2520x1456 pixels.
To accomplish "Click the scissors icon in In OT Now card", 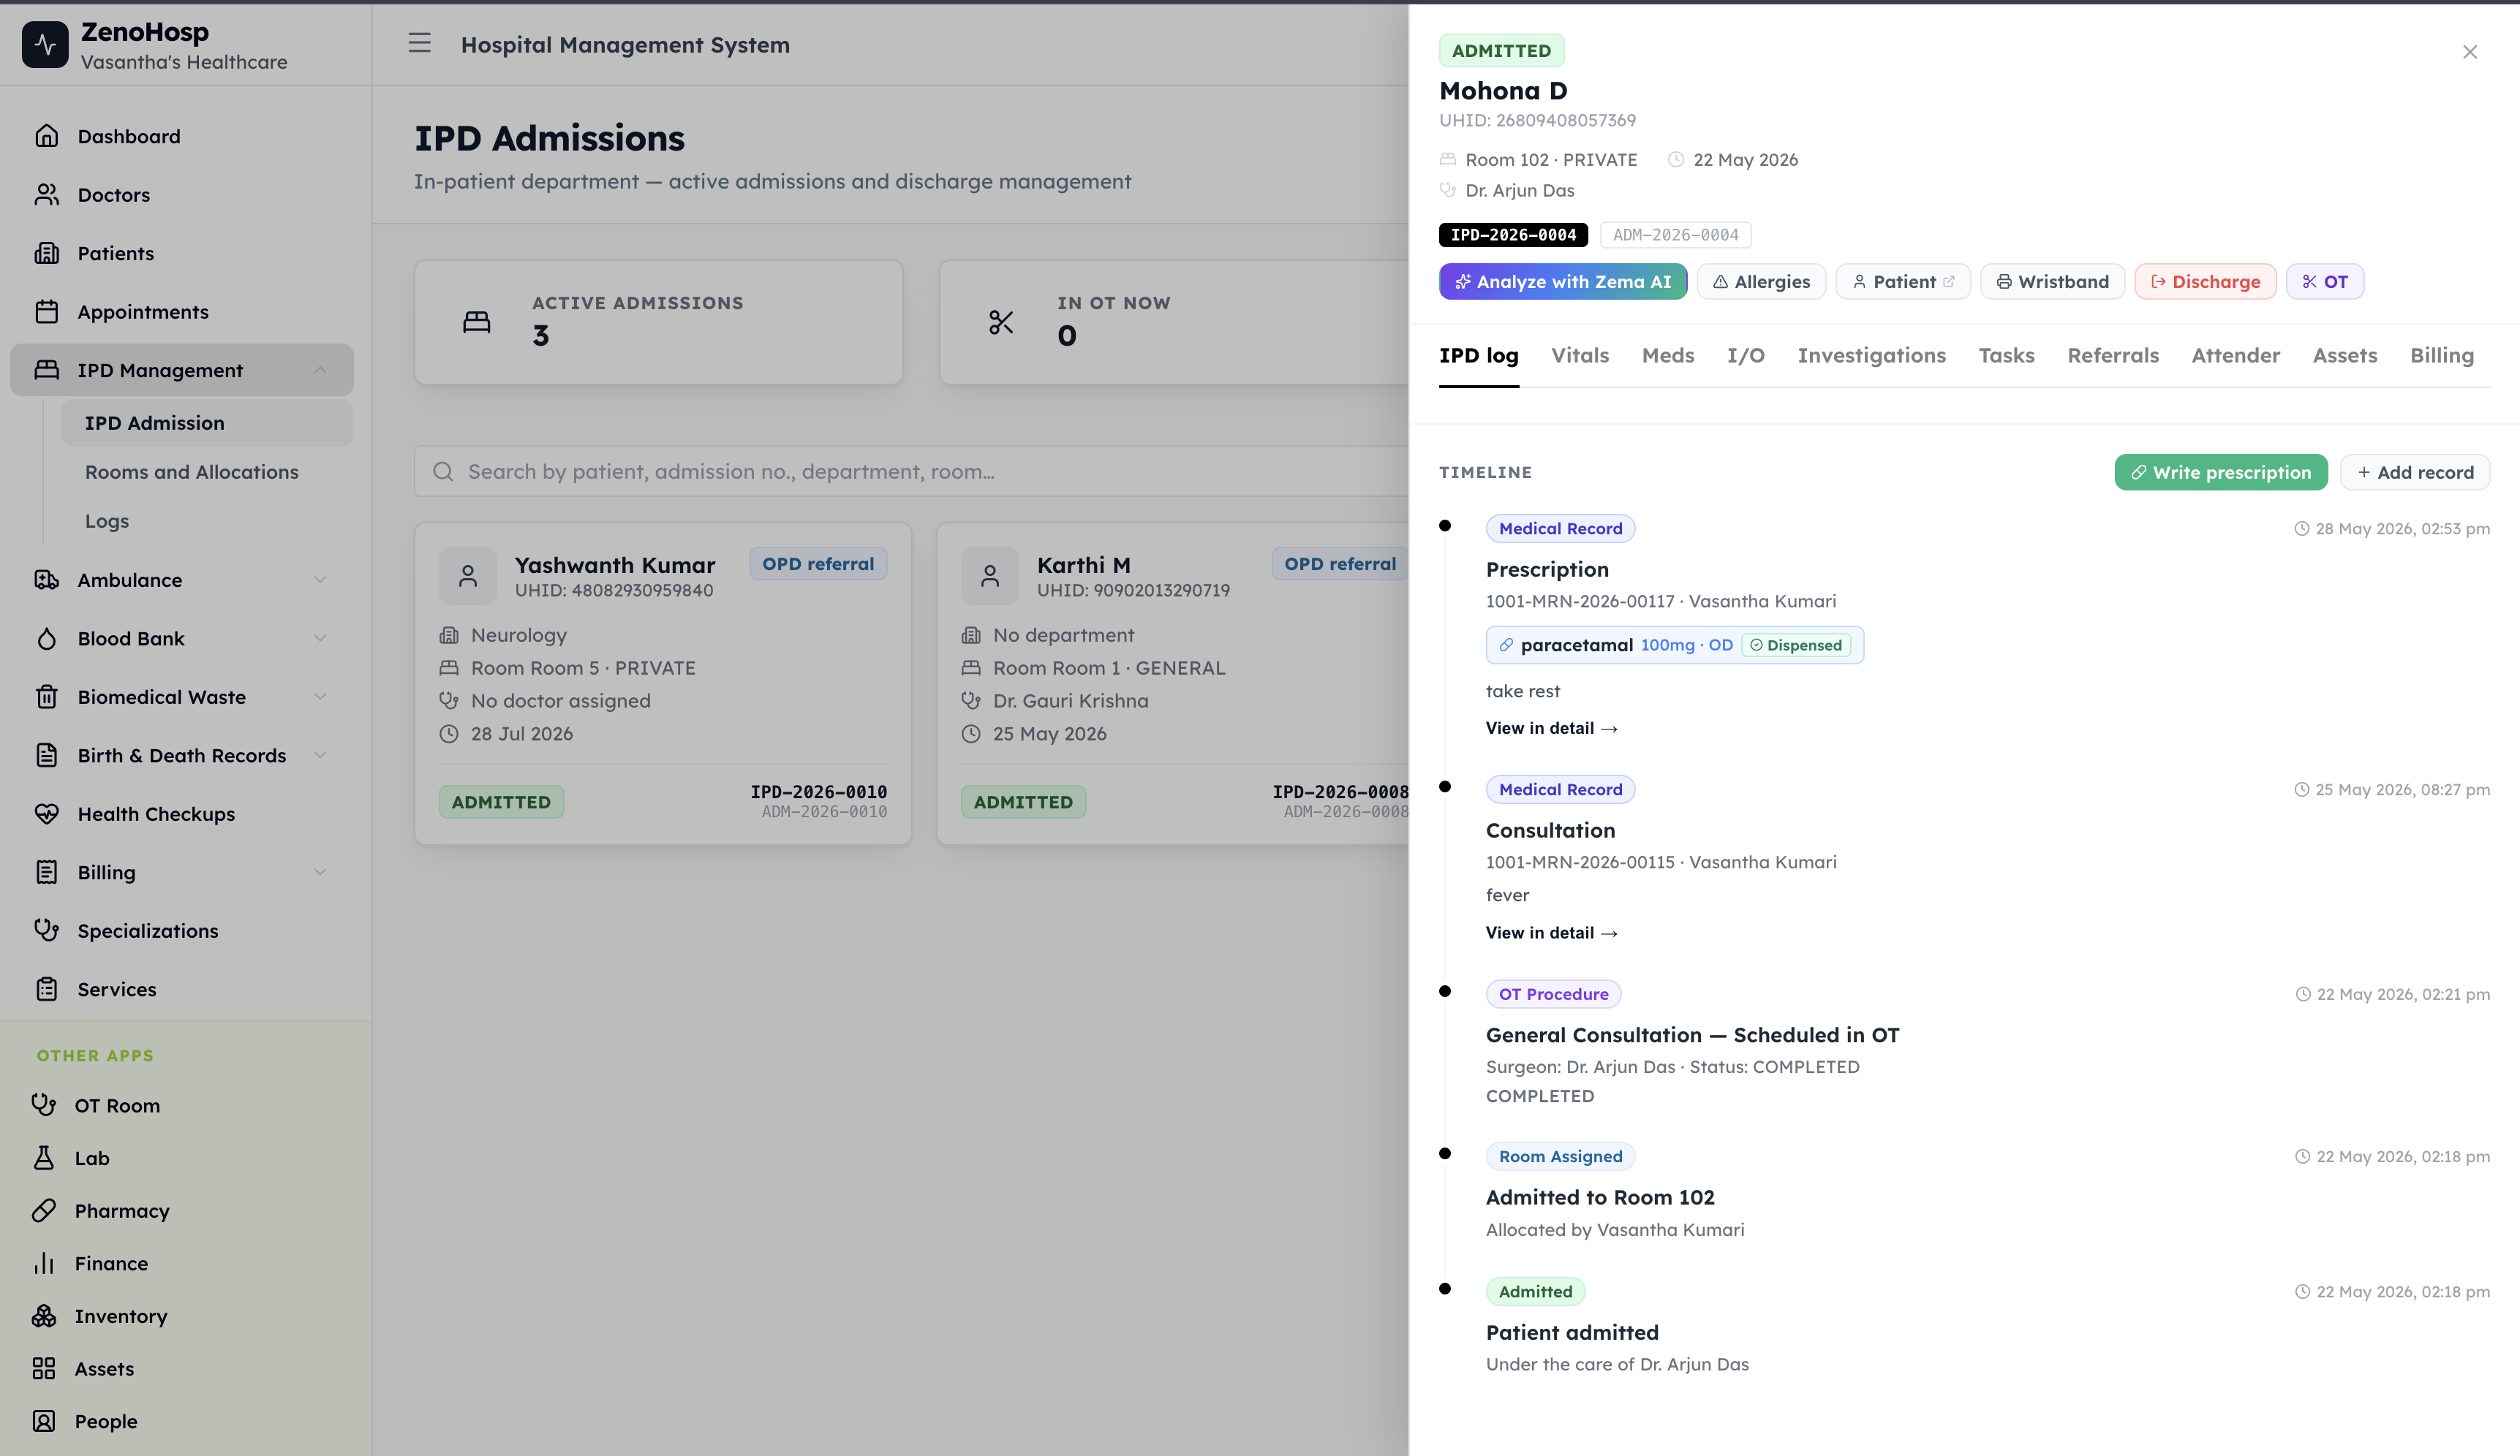I will [1001, 322].
